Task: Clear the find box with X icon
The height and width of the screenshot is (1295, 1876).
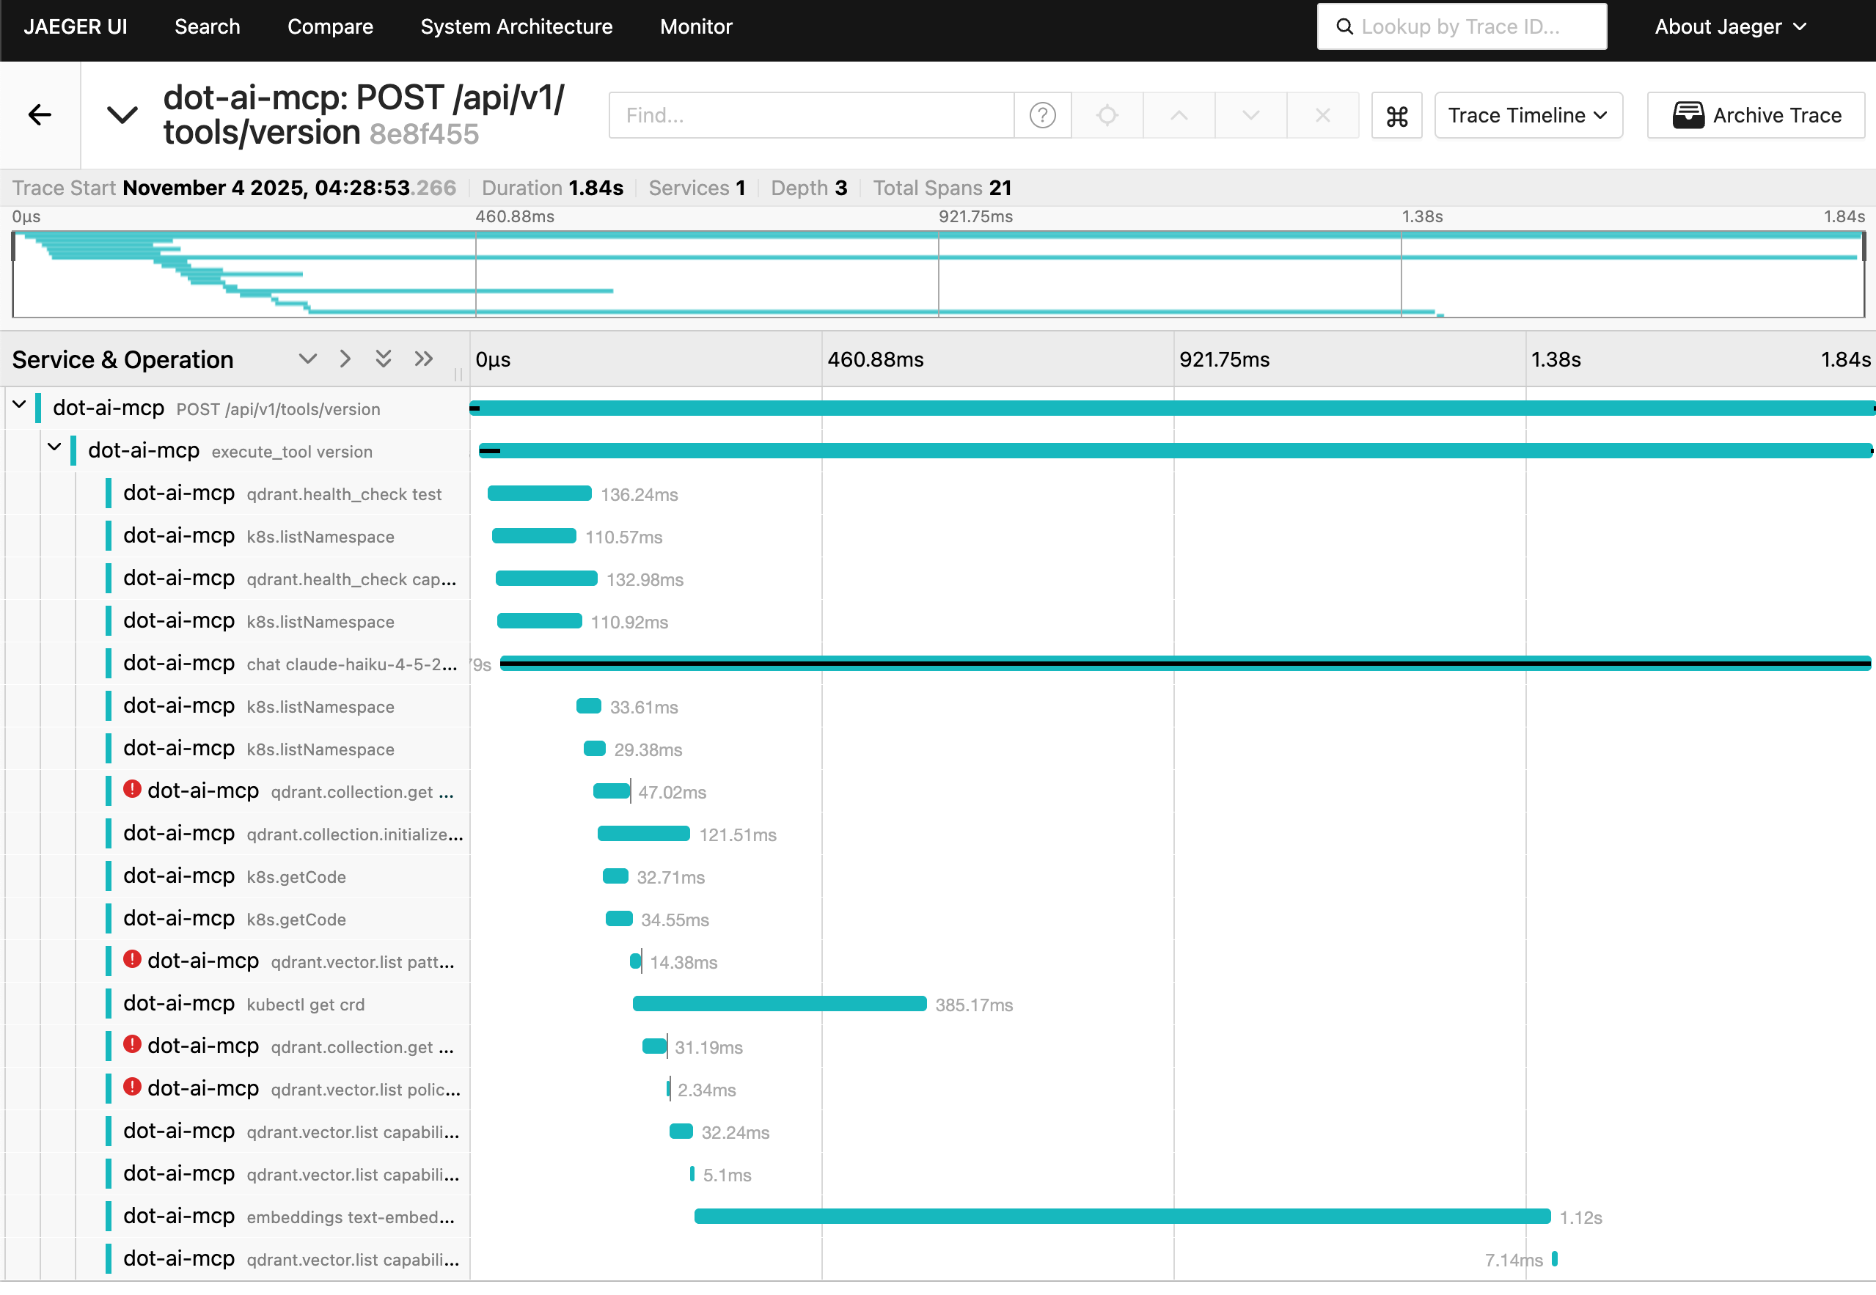Action: (1322, 115)
